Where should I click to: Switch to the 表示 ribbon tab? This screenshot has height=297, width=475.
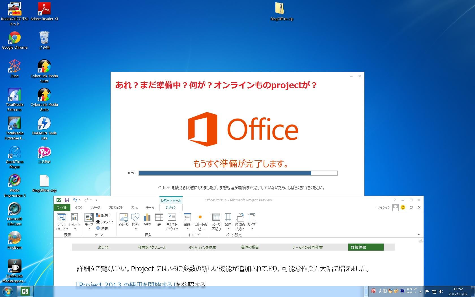135,207
